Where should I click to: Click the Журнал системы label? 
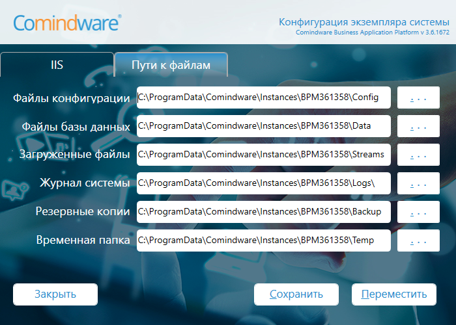point(85,183)
